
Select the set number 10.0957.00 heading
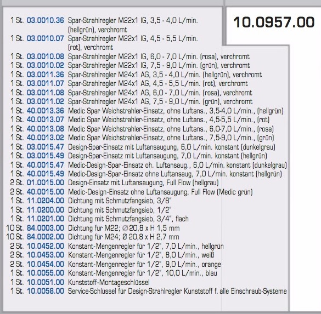(x=274, y=22)
